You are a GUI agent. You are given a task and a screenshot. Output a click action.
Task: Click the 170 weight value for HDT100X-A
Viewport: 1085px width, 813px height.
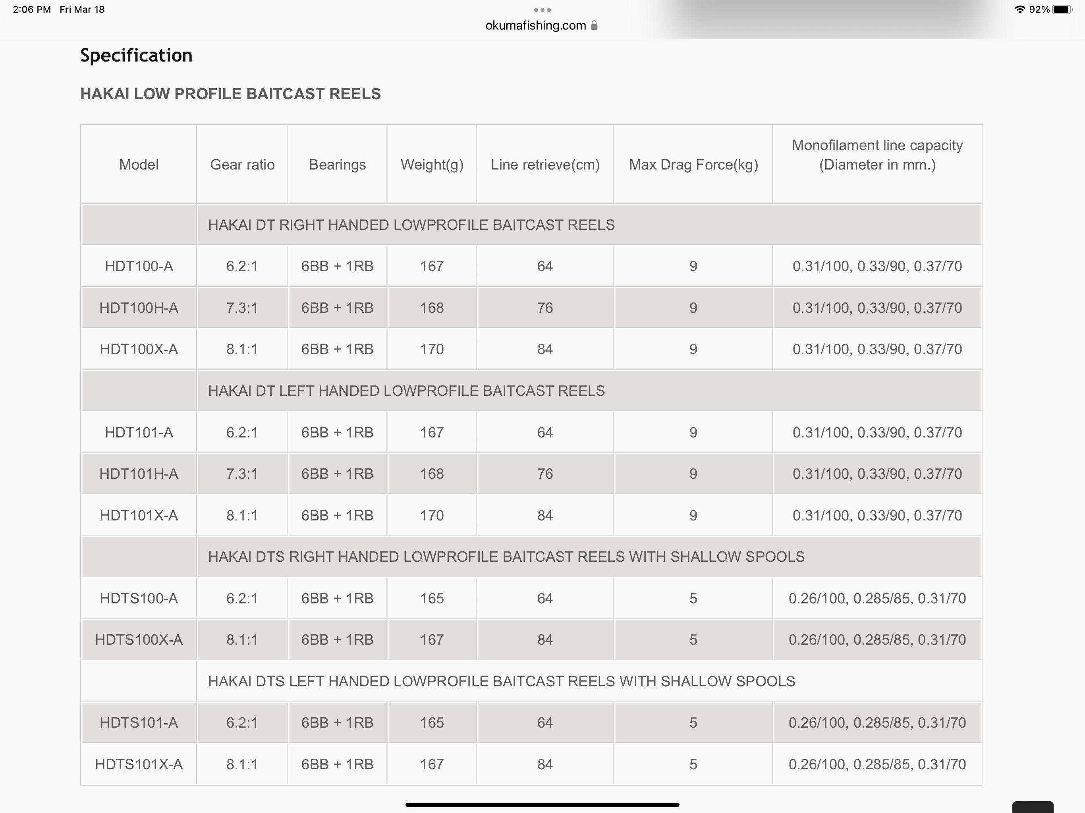(x=432, y=349)
